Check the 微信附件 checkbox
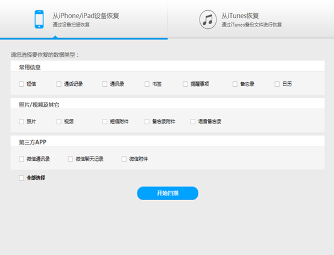The height and width of the screenshot is (255, 334). point(124,159)
